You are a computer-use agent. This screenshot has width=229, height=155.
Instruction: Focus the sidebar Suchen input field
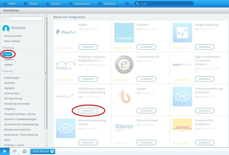coord(23,18)
